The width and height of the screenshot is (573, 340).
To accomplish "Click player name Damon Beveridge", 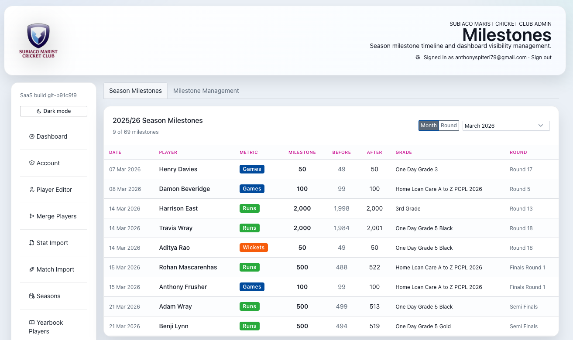I will click(x=185, y=189).
